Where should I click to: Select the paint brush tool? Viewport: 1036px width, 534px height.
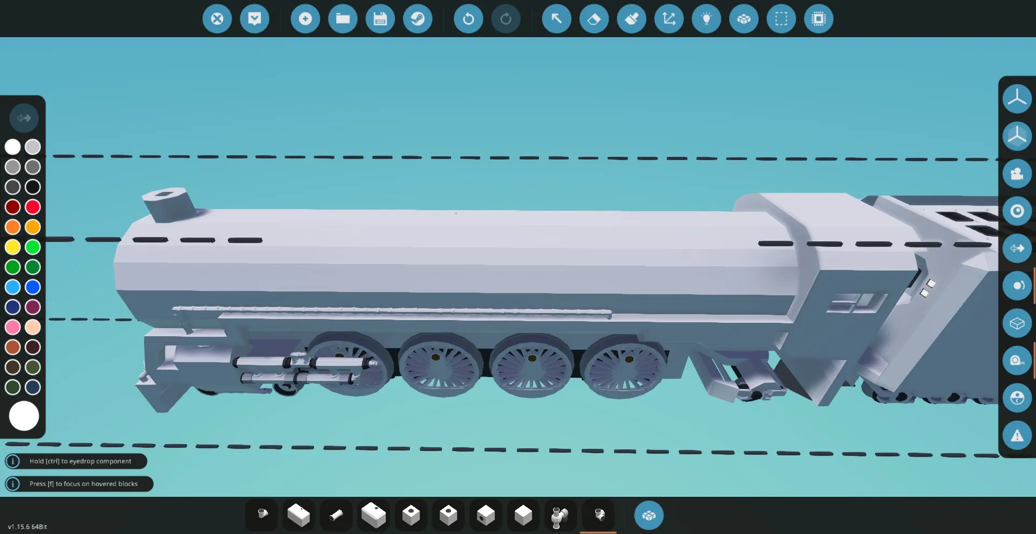(x=631, y=19)
